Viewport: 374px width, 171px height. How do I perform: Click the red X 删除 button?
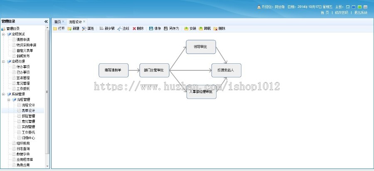[x=138, y=29]
